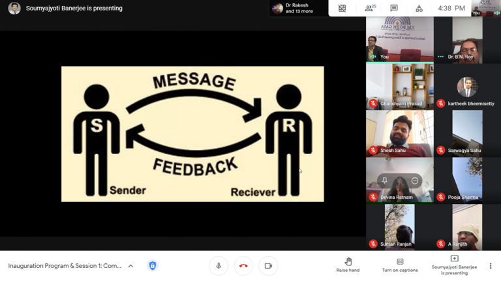Toggle the camera on or off
The image size is (501, 281).
(x=268, y=266)
